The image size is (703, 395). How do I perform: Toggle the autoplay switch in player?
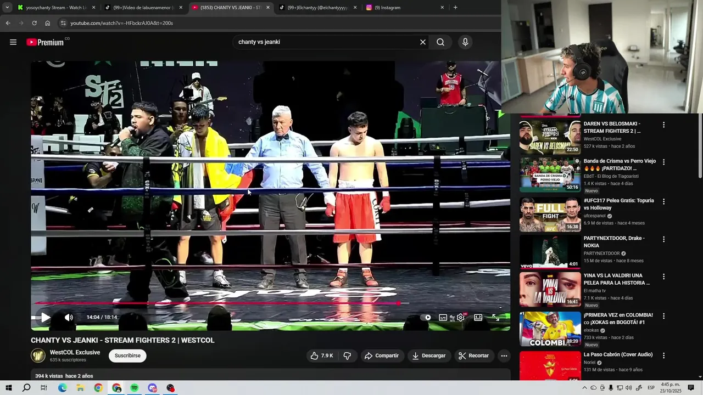tap(426, 317)
